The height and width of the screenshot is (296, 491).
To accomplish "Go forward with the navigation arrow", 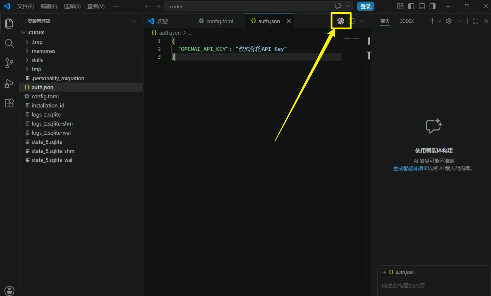I will tap(158, 6).
